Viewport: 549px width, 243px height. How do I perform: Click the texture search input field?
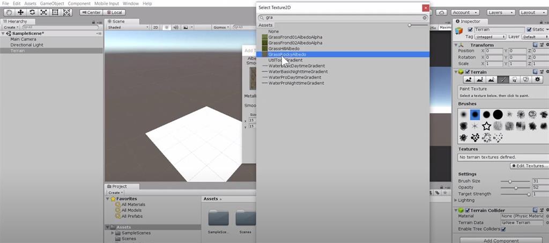coord(343,18)
